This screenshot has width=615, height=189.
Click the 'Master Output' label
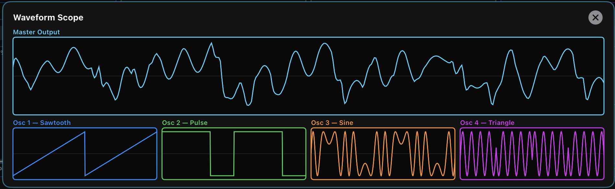36,32
